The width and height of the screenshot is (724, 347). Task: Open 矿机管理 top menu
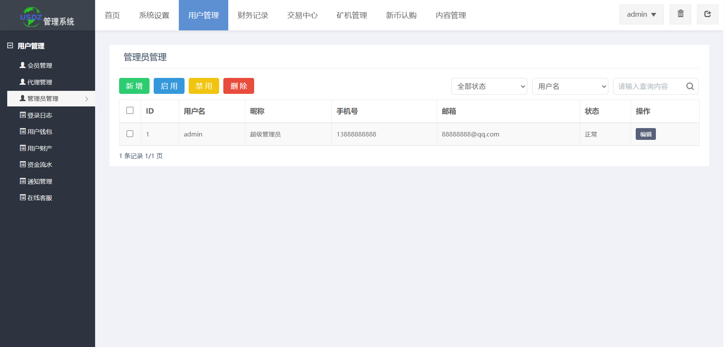point(352,15)
